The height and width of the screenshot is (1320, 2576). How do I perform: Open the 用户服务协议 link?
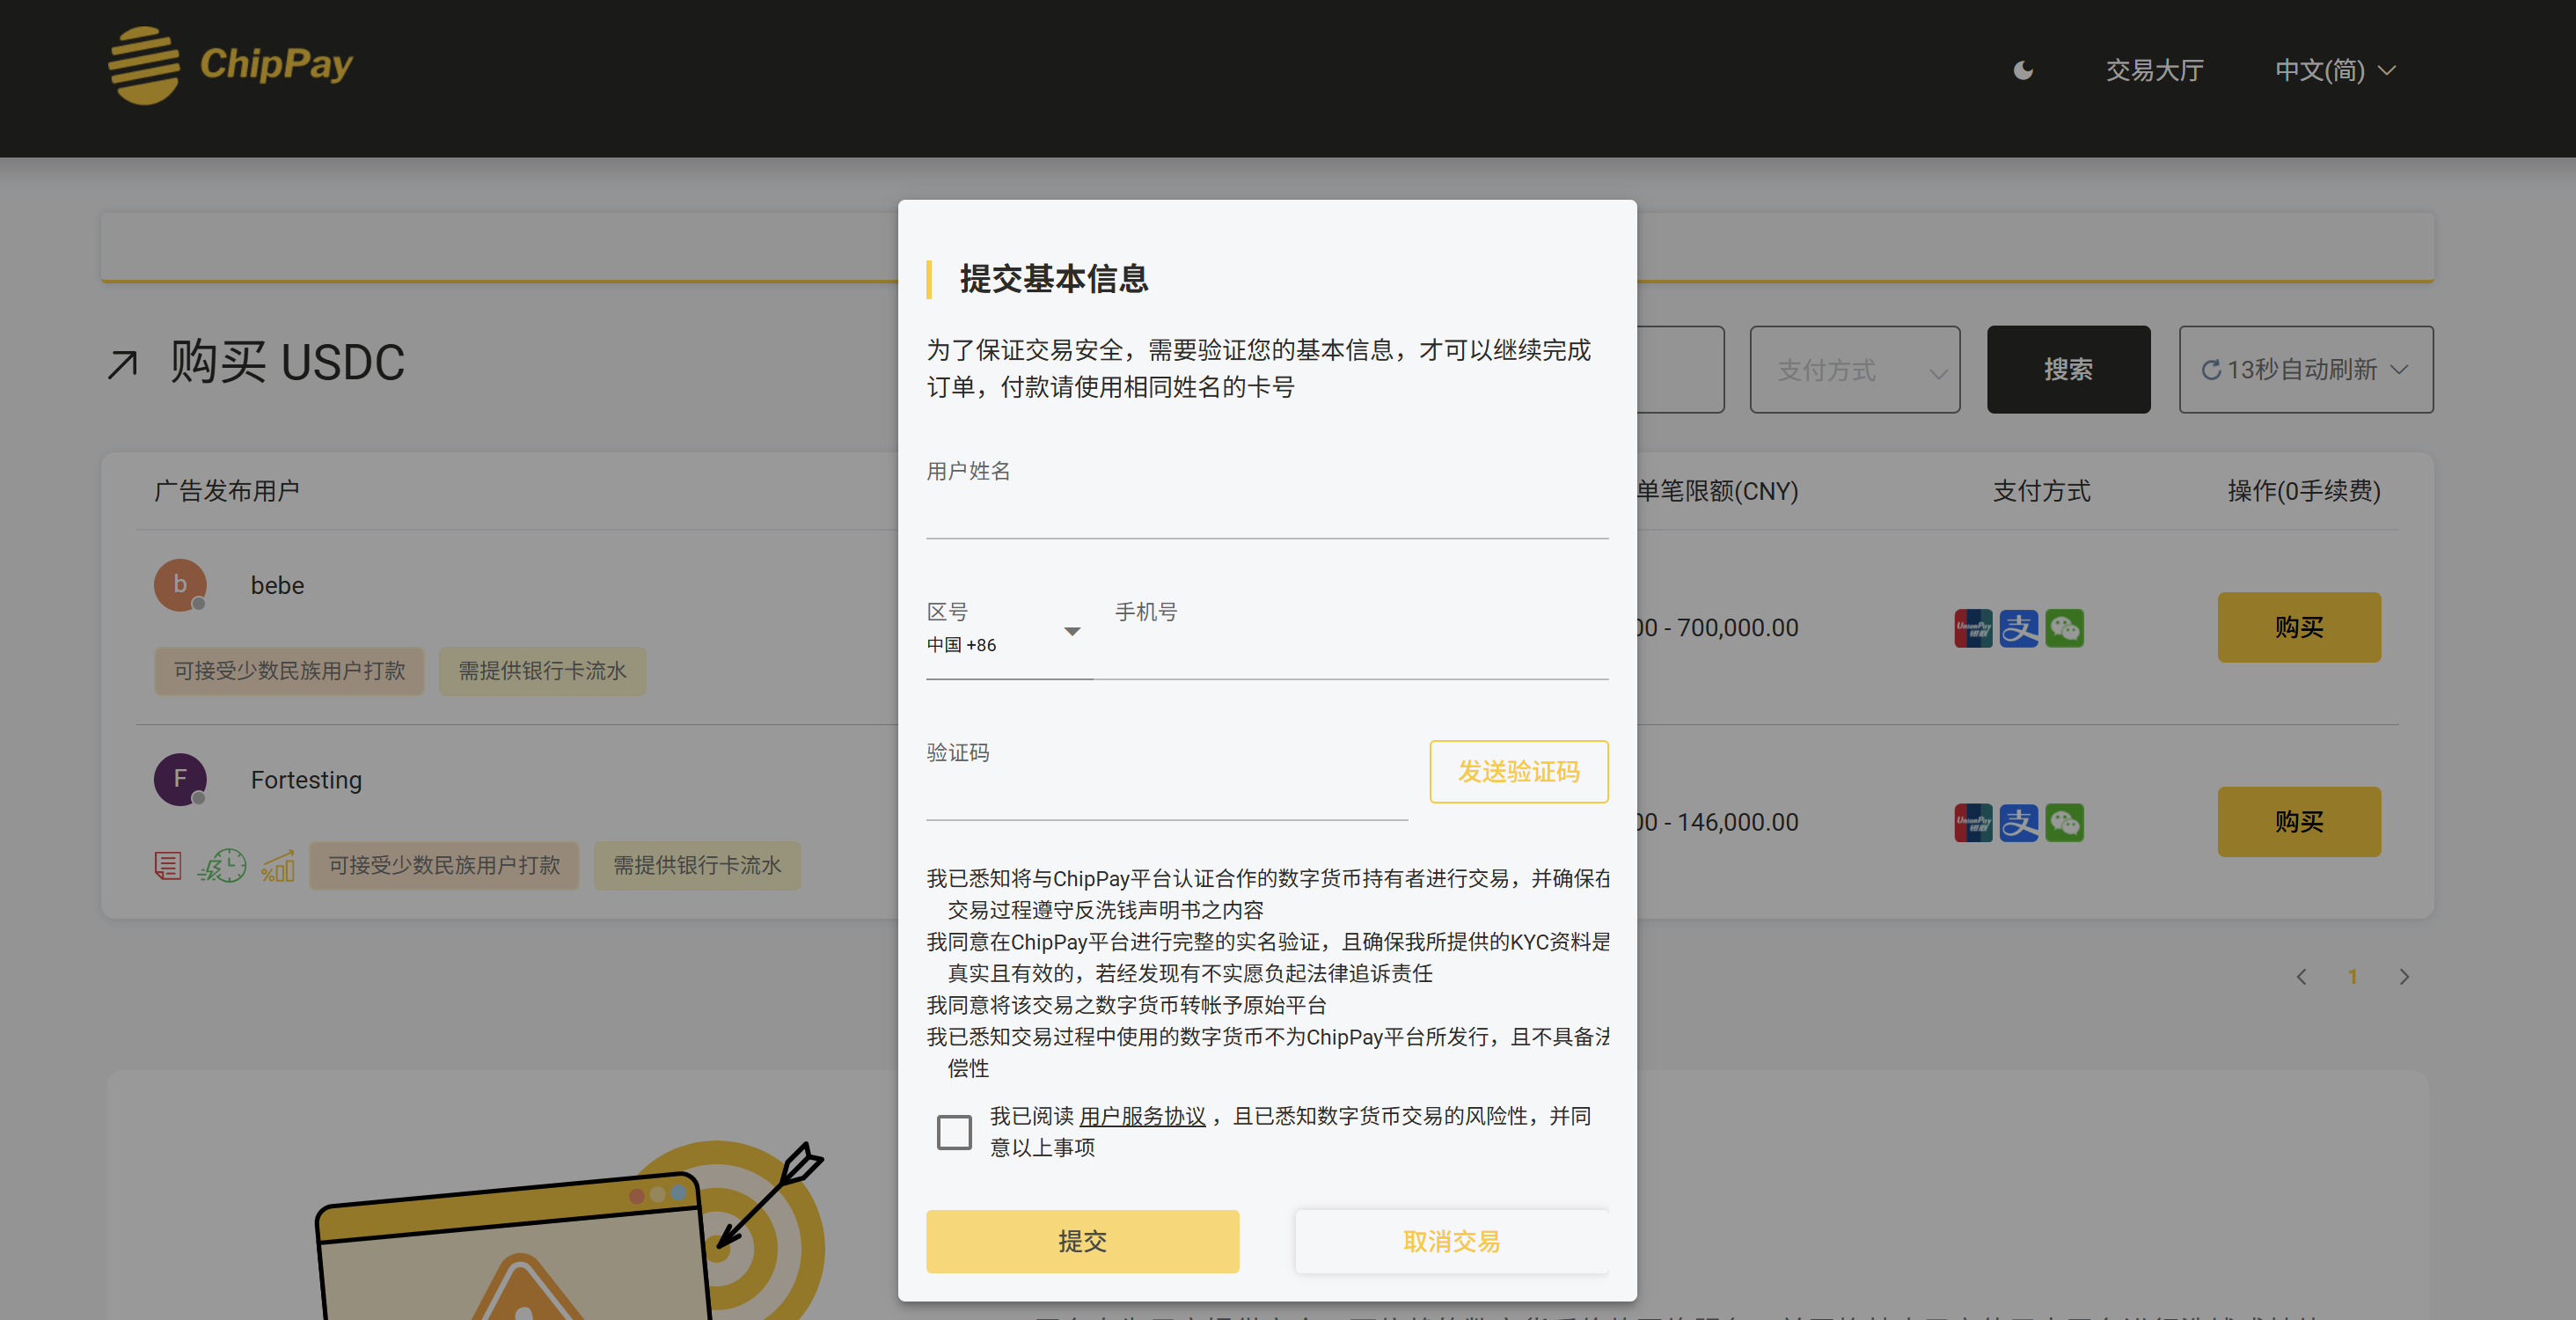point(1142,1116)
